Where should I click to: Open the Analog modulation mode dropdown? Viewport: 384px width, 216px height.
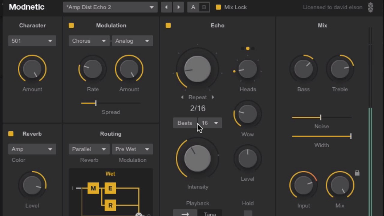(x=132, y=41)
